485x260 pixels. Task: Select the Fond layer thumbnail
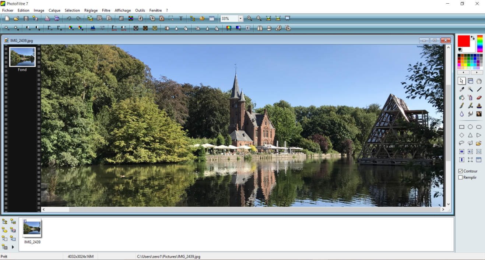(x=22, y=57)
